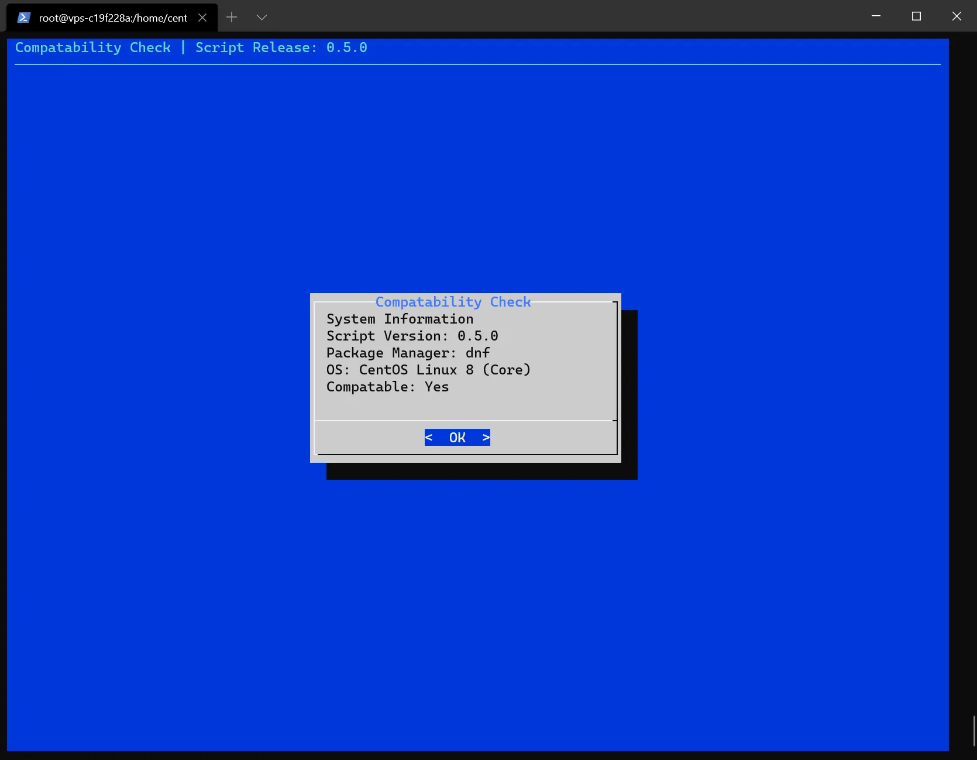
Task: Switch to the root@vps-c19f228a:/home/cent tab
Action: pos(112,18)
